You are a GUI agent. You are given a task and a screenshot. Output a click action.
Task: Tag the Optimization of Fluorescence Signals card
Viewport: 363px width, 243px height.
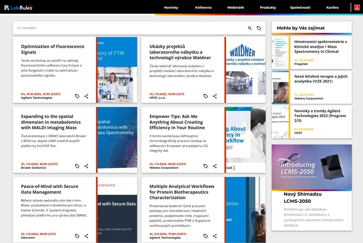point(77,96)
